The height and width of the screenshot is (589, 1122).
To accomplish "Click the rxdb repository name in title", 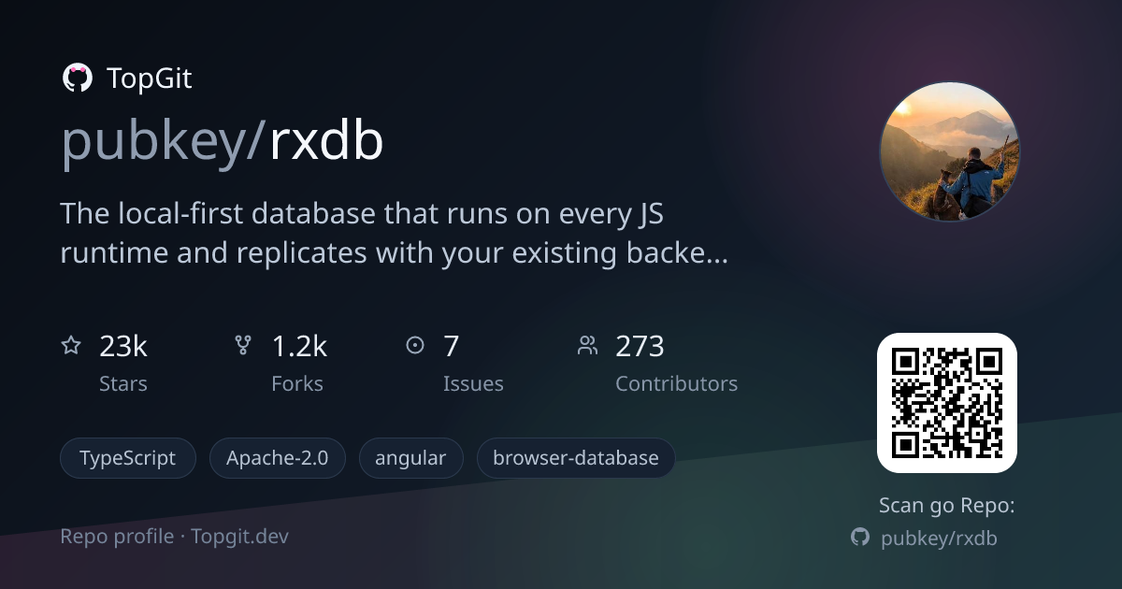I will [x=327, y=141].
